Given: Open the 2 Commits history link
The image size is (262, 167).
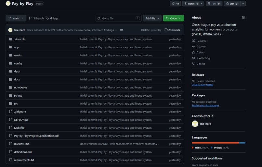Looking at the screenshot, I should [x=172, y=30].
